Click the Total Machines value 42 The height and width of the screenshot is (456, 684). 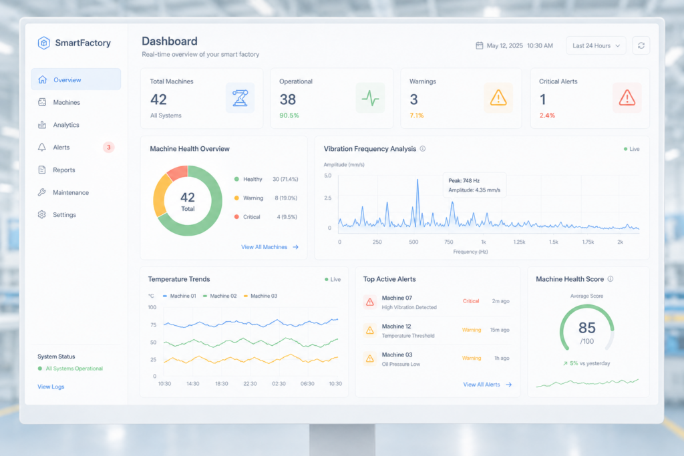coord(158,99)
